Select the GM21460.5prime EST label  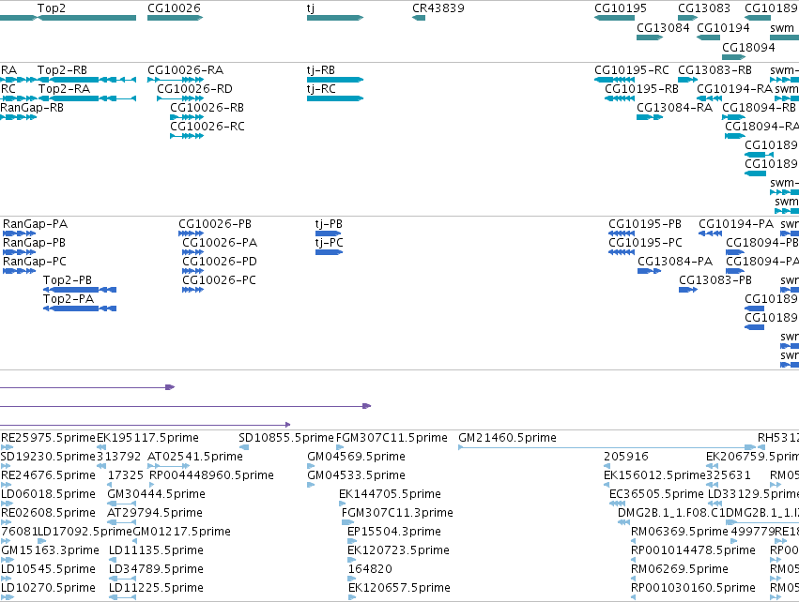click(508, 438)
